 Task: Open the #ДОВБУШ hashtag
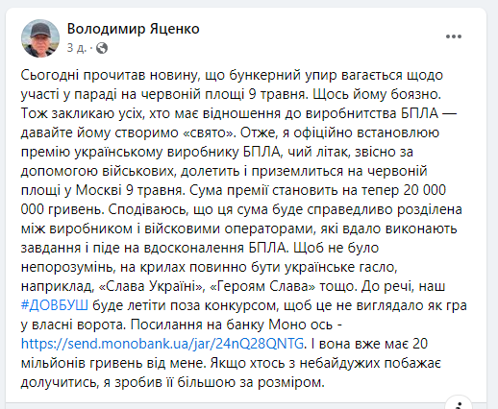pyautogui.click(x=55, y=305)
